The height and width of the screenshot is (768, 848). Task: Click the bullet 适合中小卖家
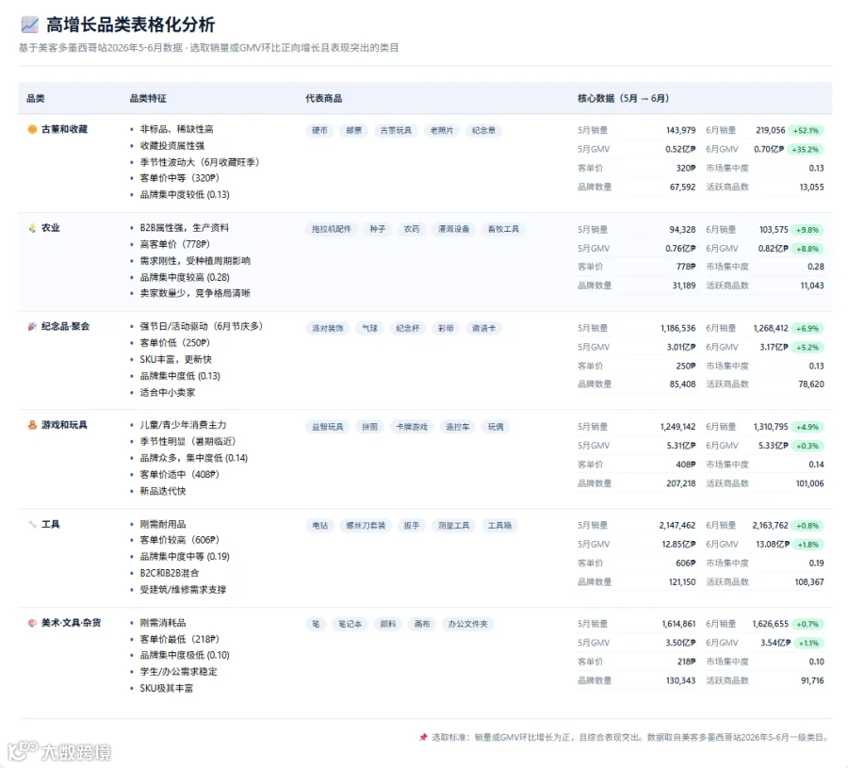[x=167, y=393]
